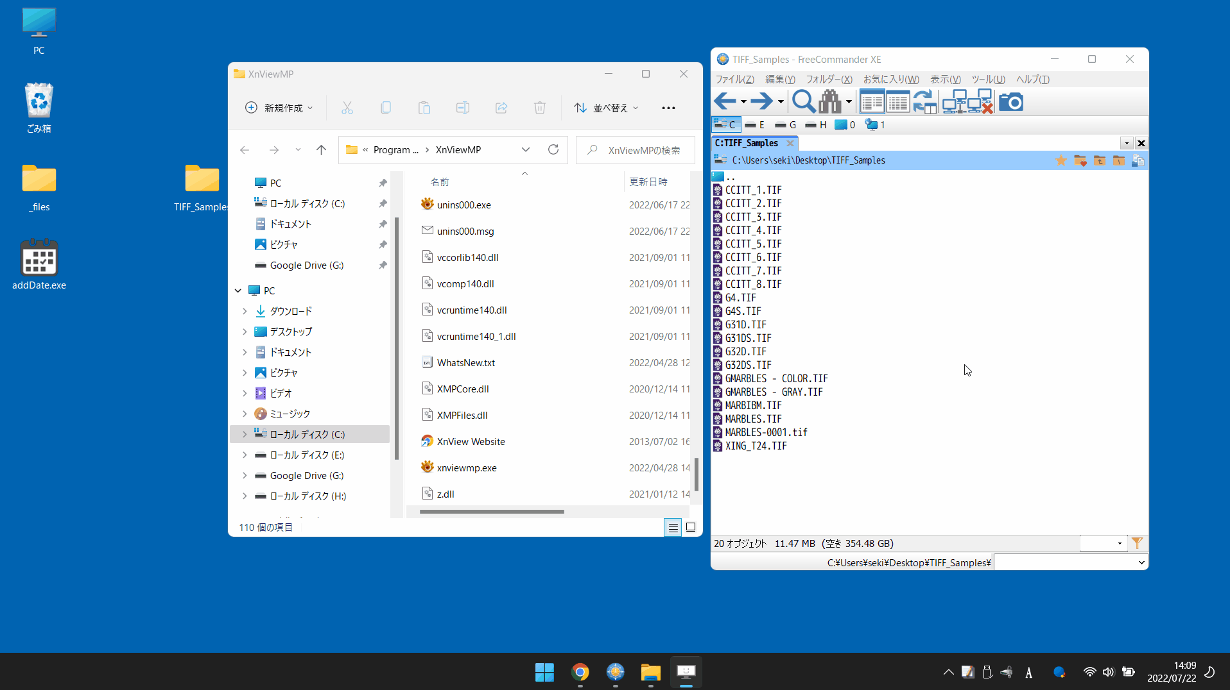Open the back history dropdown arrow
The height and width of the screenshot is (690, 1230).
tap(743, 101)
